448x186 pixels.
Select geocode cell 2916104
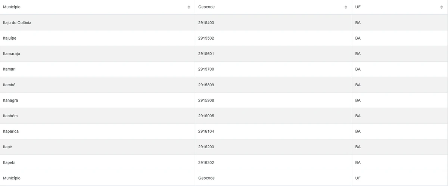point(206,131)
